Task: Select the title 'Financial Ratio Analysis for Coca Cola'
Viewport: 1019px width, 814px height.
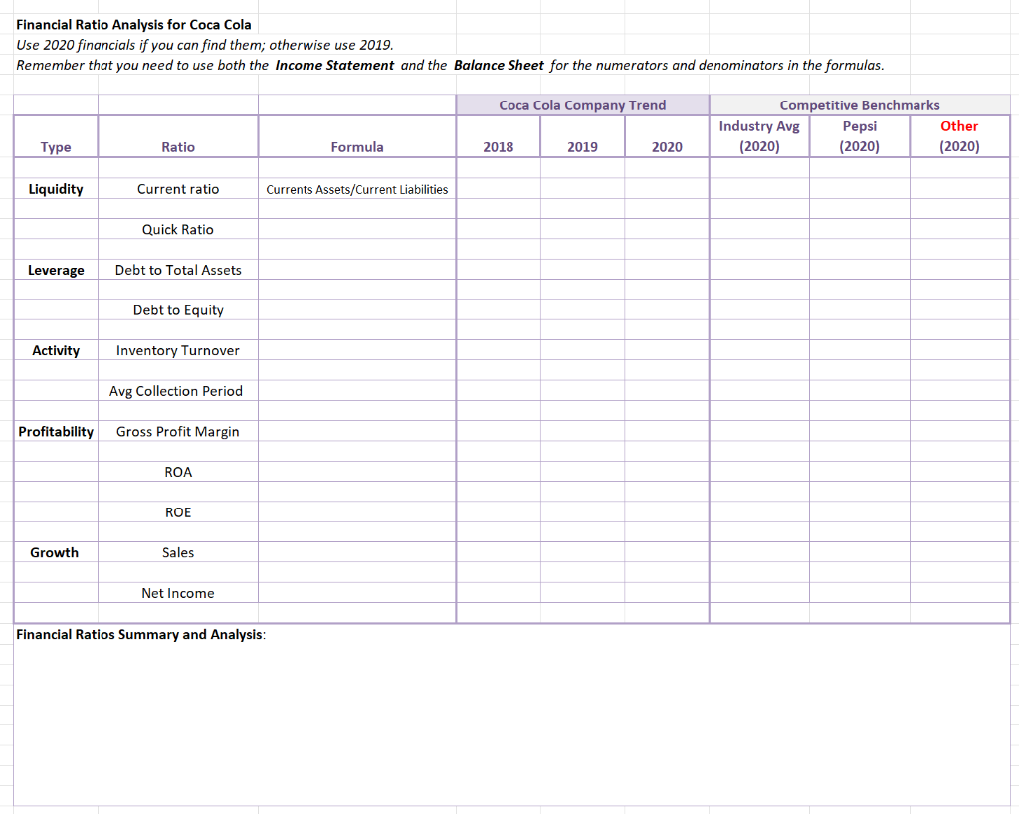Action: coord(133,25)
